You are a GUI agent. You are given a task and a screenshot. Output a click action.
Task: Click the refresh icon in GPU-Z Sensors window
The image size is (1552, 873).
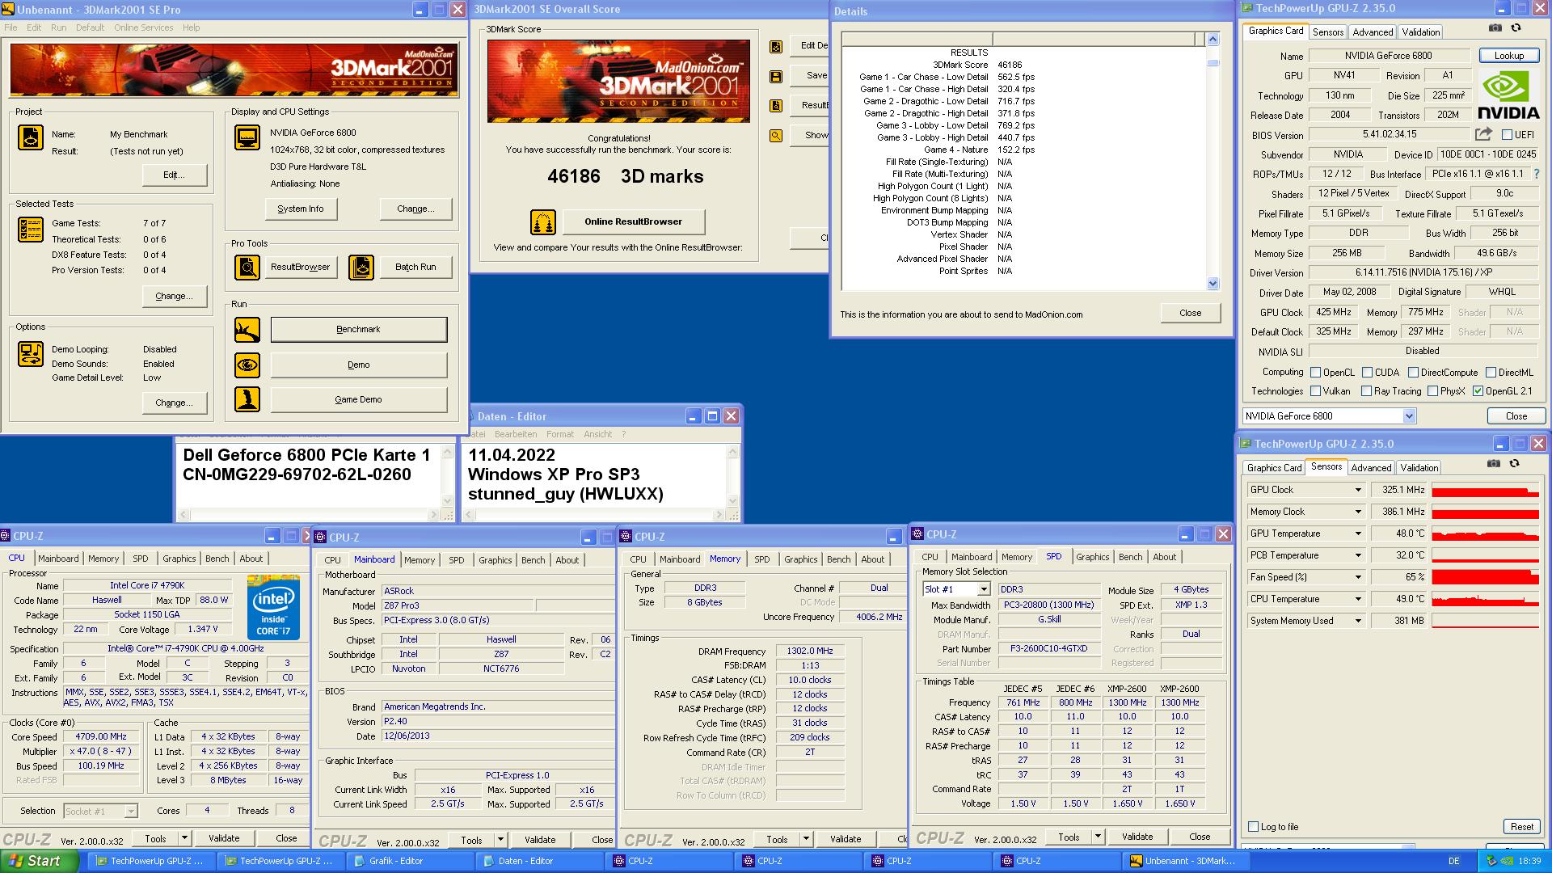coord(1515,464)
